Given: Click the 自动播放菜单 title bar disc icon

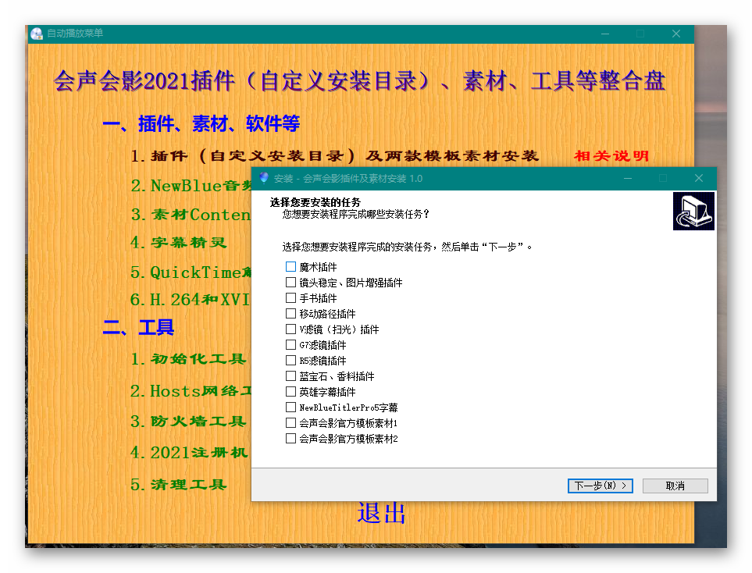Looking at the screenshot, I should 37,34.
